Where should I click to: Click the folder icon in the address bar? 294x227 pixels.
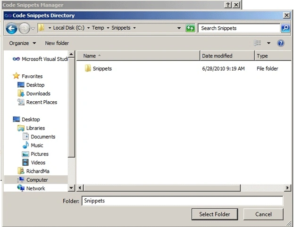click(x=41, y=28)
